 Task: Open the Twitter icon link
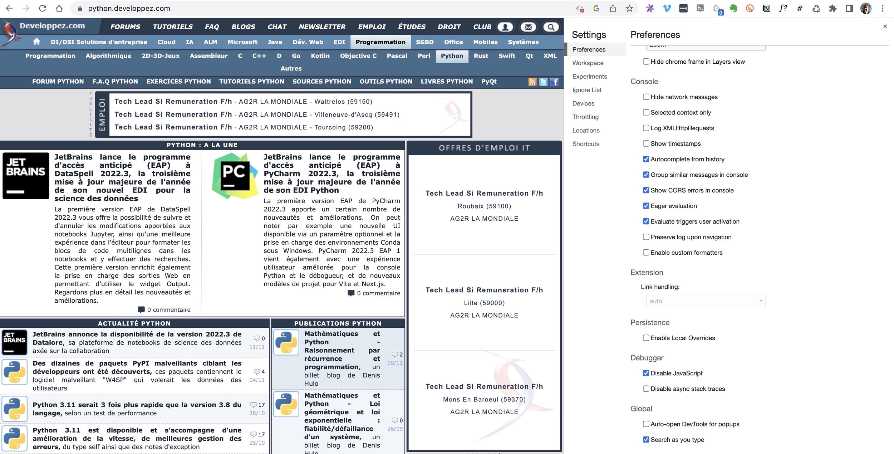tap(543, 82)
